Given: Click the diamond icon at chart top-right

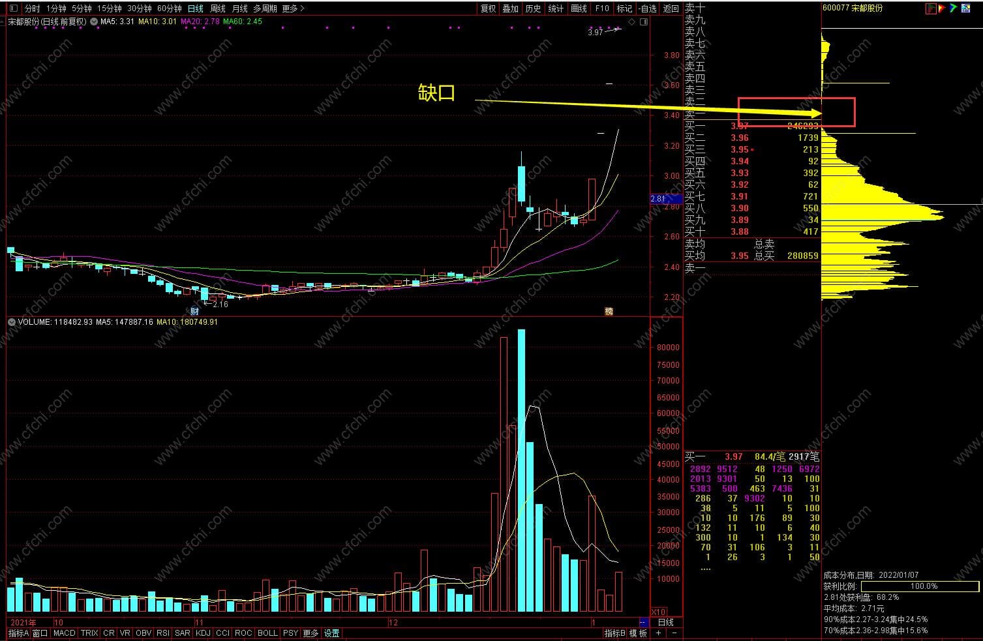Looking at the screenshot, I should pos(631,22).
